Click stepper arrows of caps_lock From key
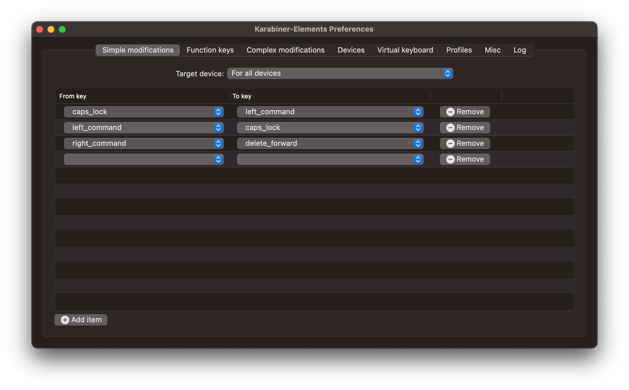629x390 pixels. [218, 112]
